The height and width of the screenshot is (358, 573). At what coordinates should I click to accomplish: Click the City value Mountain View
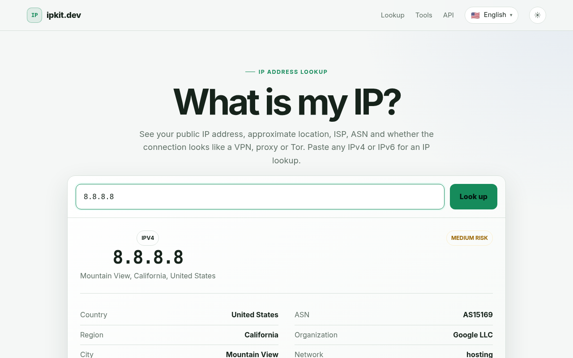tap(252, 354)
